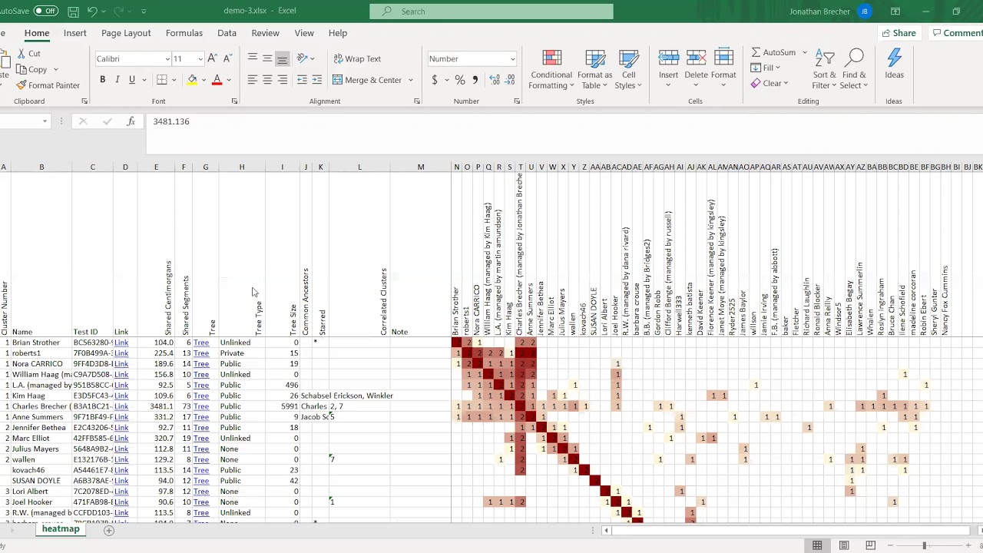Activate the Format Painter

click(x=48, y=85)
